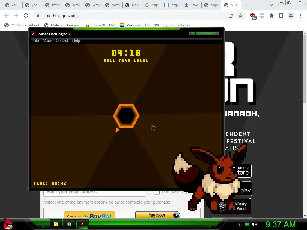Open Flash Player Control menu
This screenshot has height=230, width=307.
click(62, 40)
